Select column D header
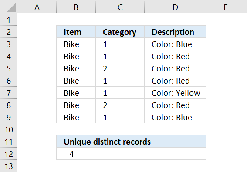The width and height of the screenshot is (247, 172). coord(175,7)
